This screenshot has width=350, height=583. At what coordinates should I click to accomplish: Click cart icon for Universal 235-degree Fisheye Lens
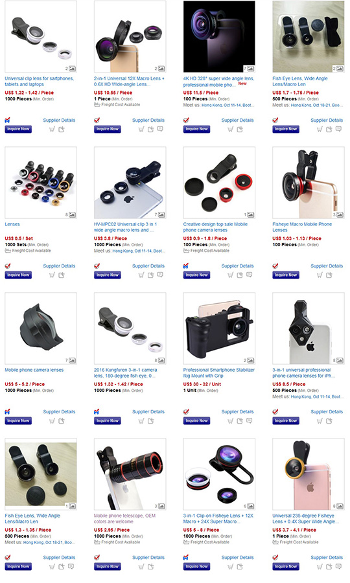coord(320,567)
